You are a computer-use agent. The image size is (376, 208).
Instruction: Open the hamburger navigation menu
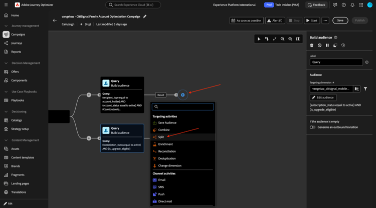[x=6, y=5]
